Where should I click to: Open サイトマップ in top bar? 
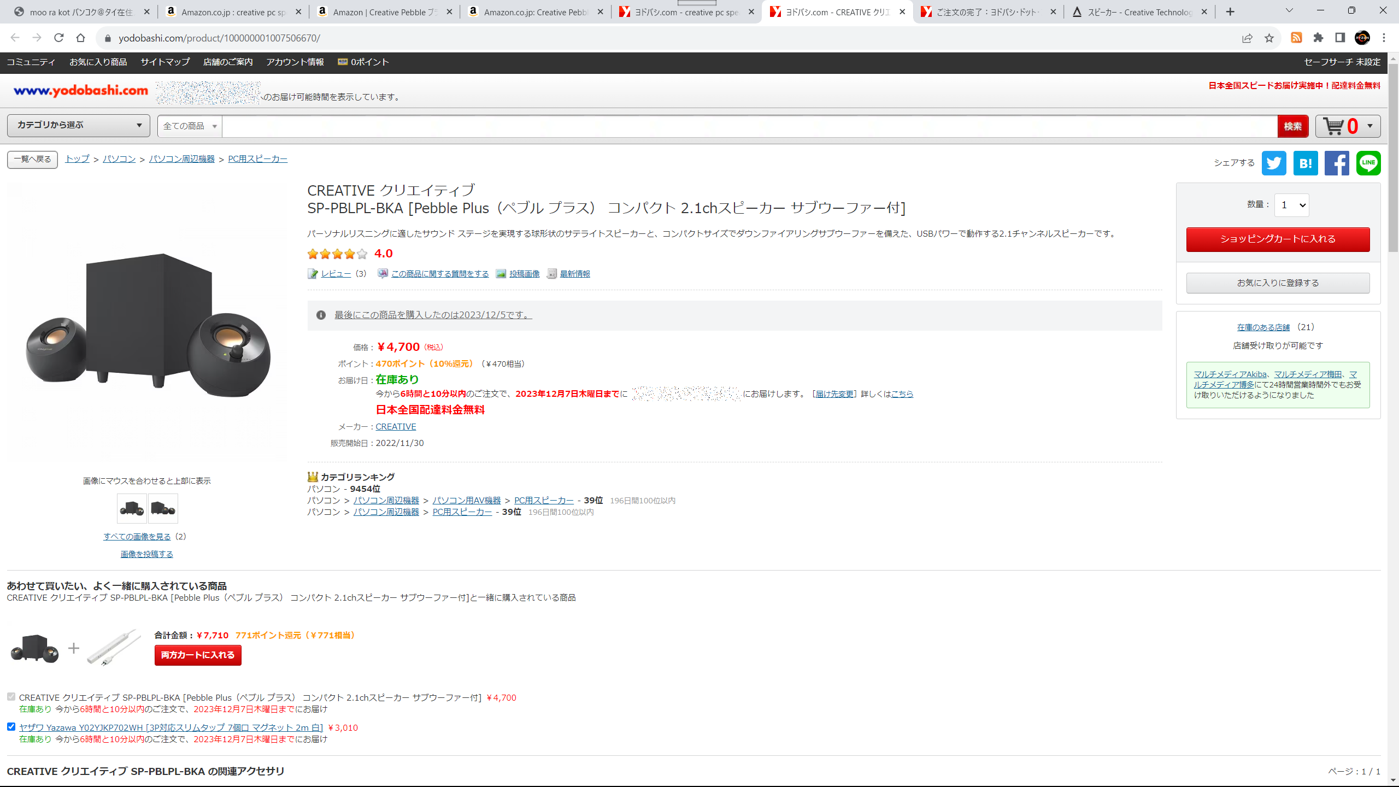coord(165,62)
